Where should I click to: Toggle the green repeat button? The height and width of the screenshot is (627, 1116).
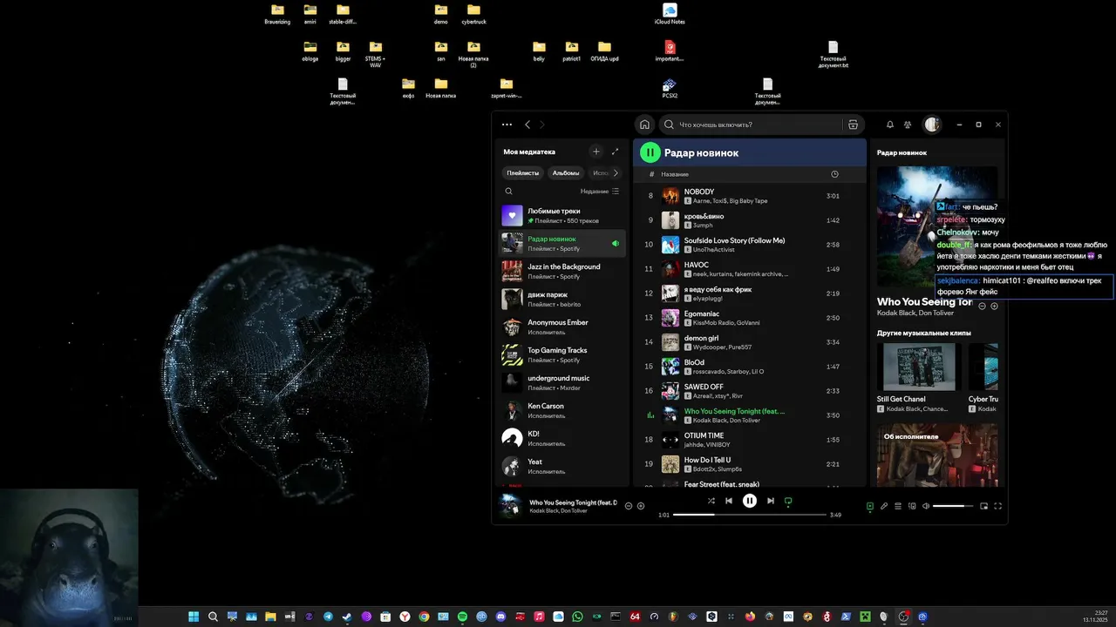[788, 501]
